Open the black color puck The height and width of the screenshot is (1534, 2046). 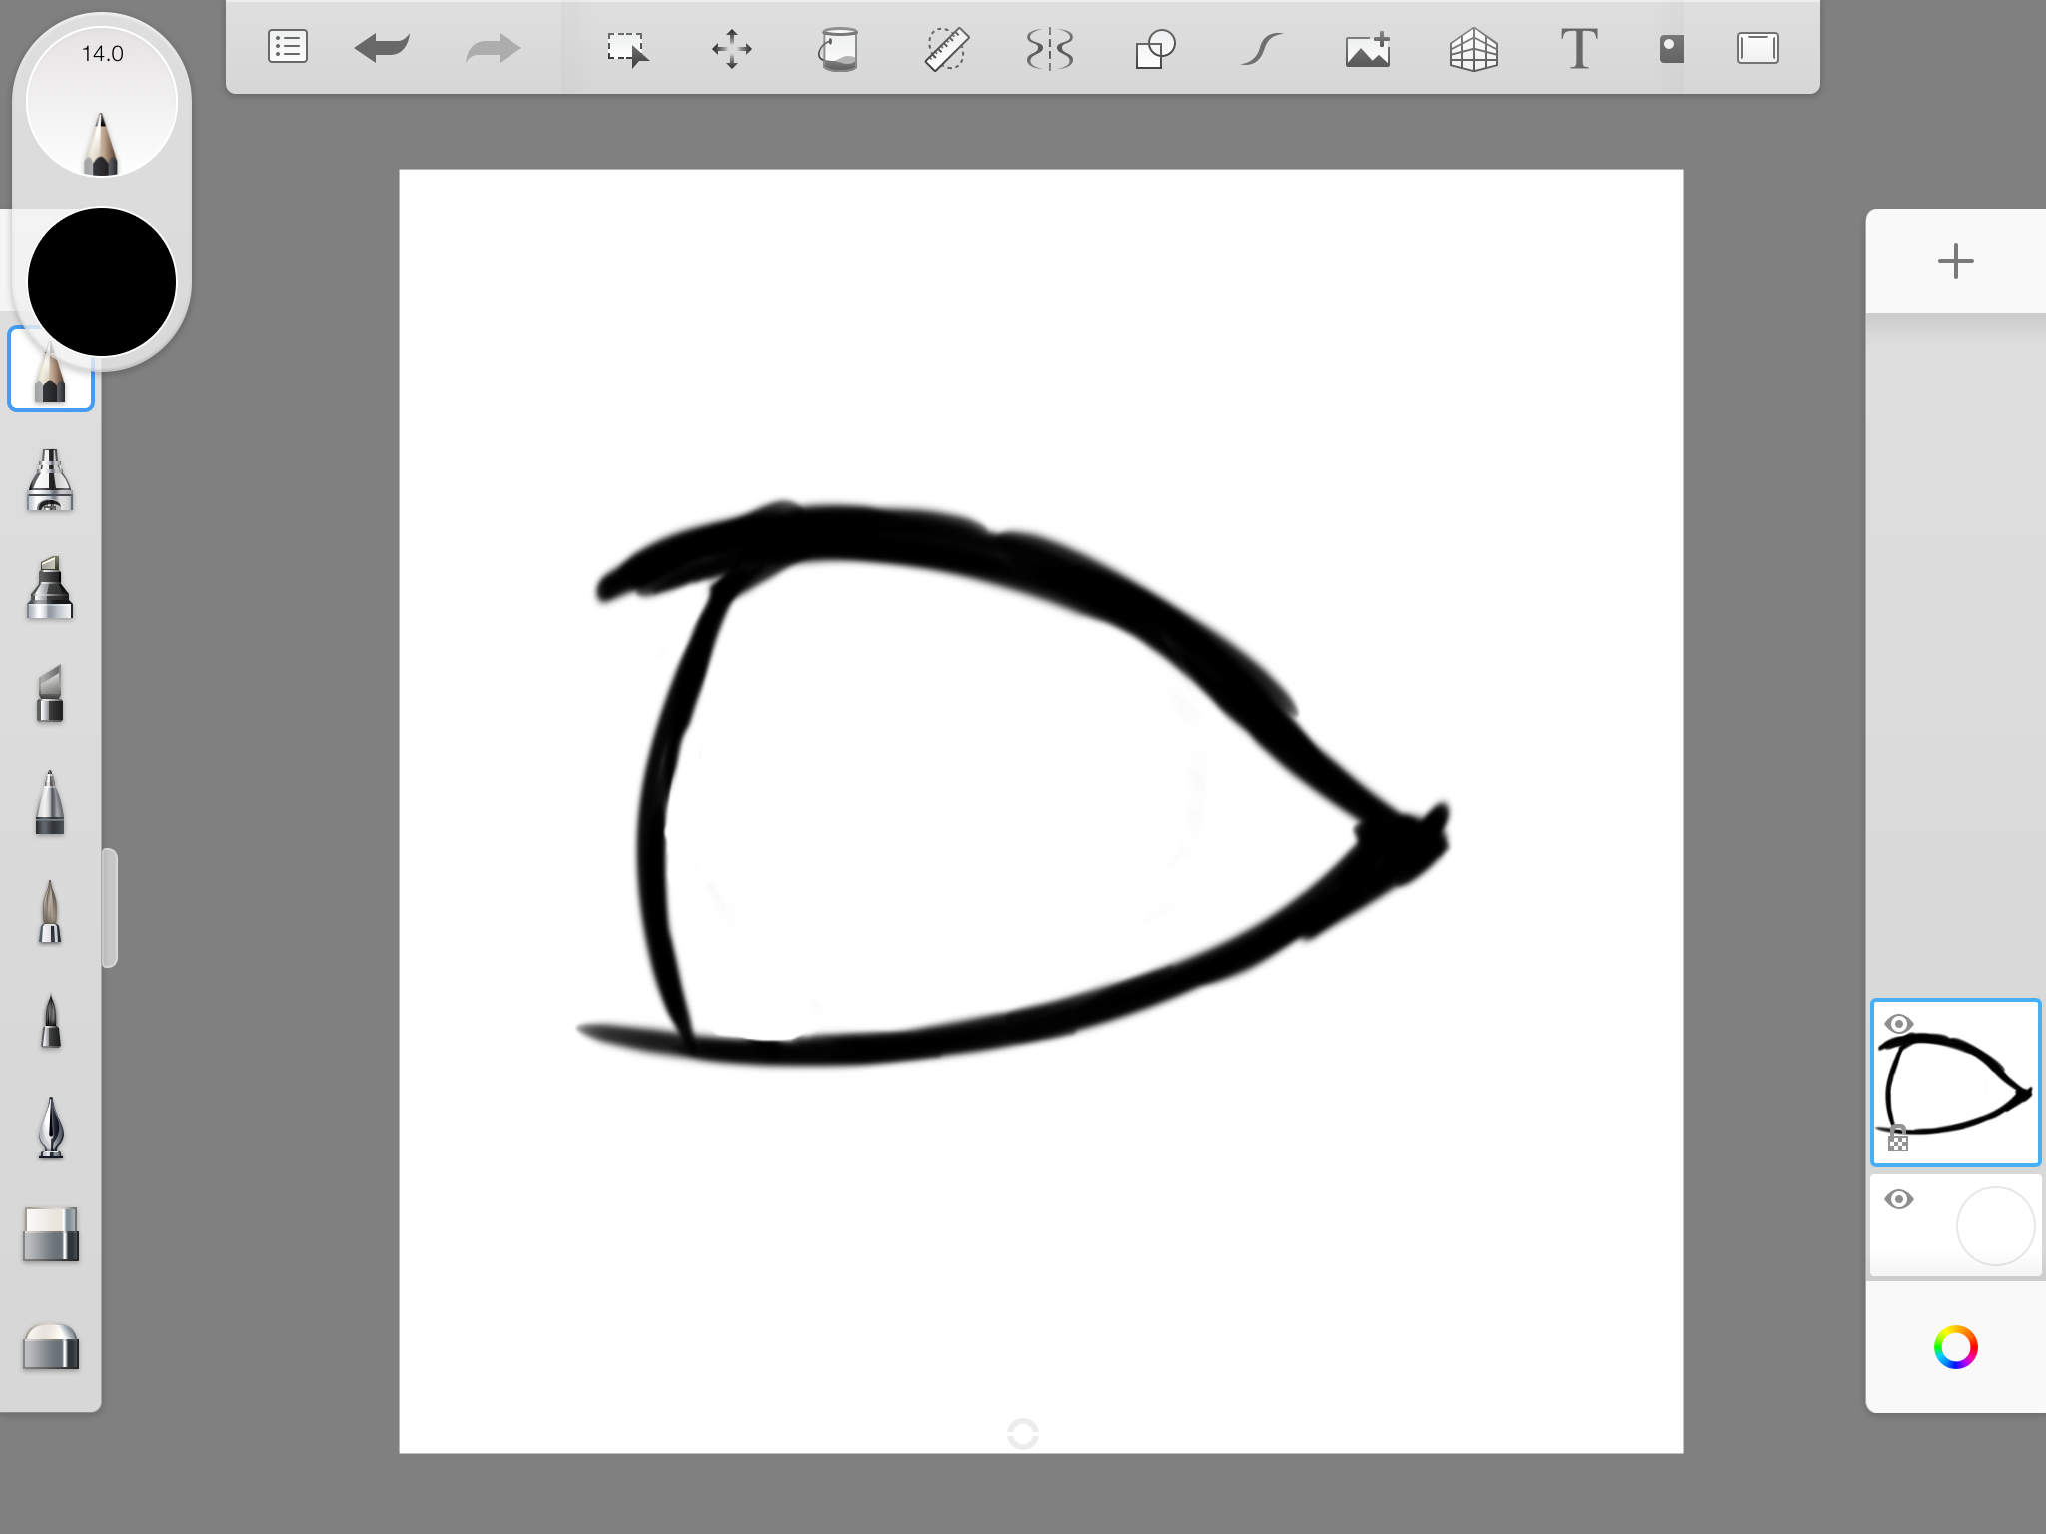[102, 282]
